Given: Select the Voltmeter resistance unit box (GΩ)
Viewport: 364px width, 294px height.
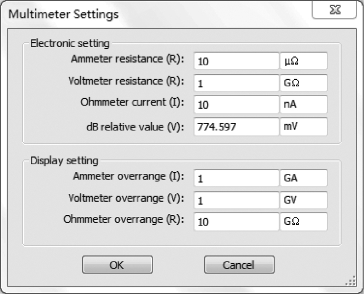Looking at the screenshot, I should coord(304,83).
